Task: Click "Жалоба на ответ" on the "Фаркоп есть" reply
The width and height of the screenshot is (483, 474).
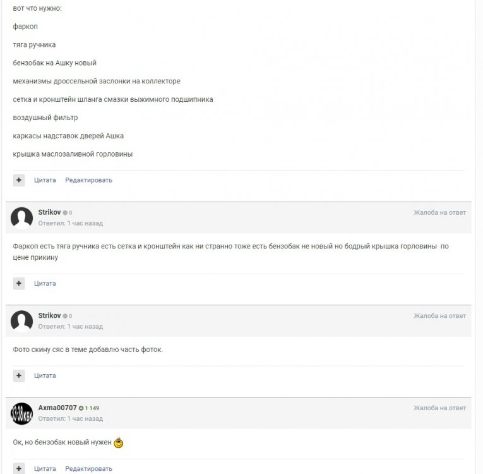Action: (439, 212)
